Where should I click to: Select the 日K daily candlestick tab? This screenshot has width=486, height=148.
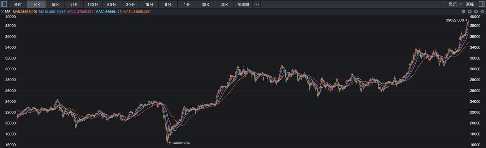(36, 5)
